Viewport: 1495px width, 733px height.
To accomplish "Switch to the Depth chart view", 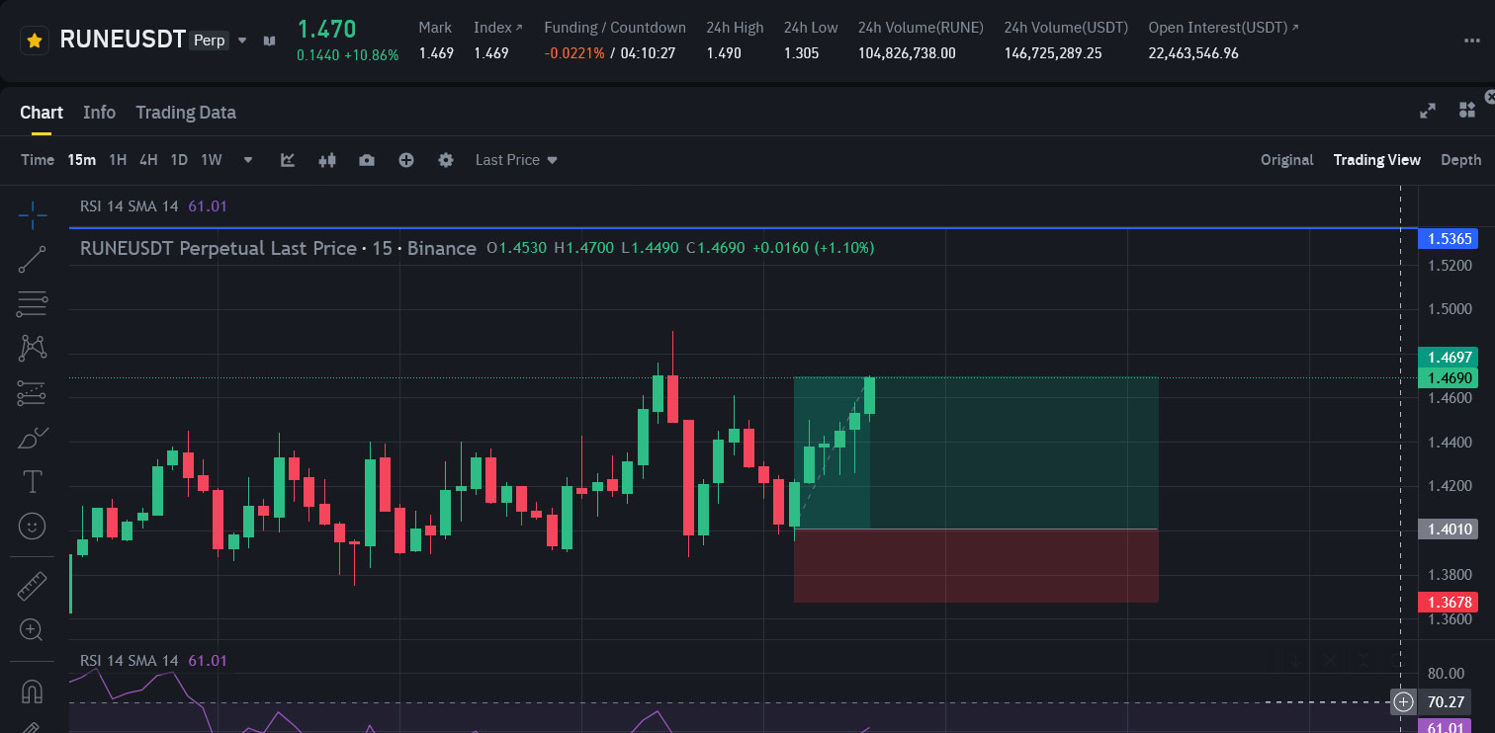I will coord(1460,160).
